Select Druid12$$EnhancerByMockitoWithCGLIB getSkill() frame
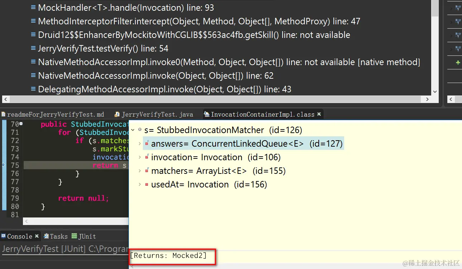The image size is (462, 269). point(194,35)
